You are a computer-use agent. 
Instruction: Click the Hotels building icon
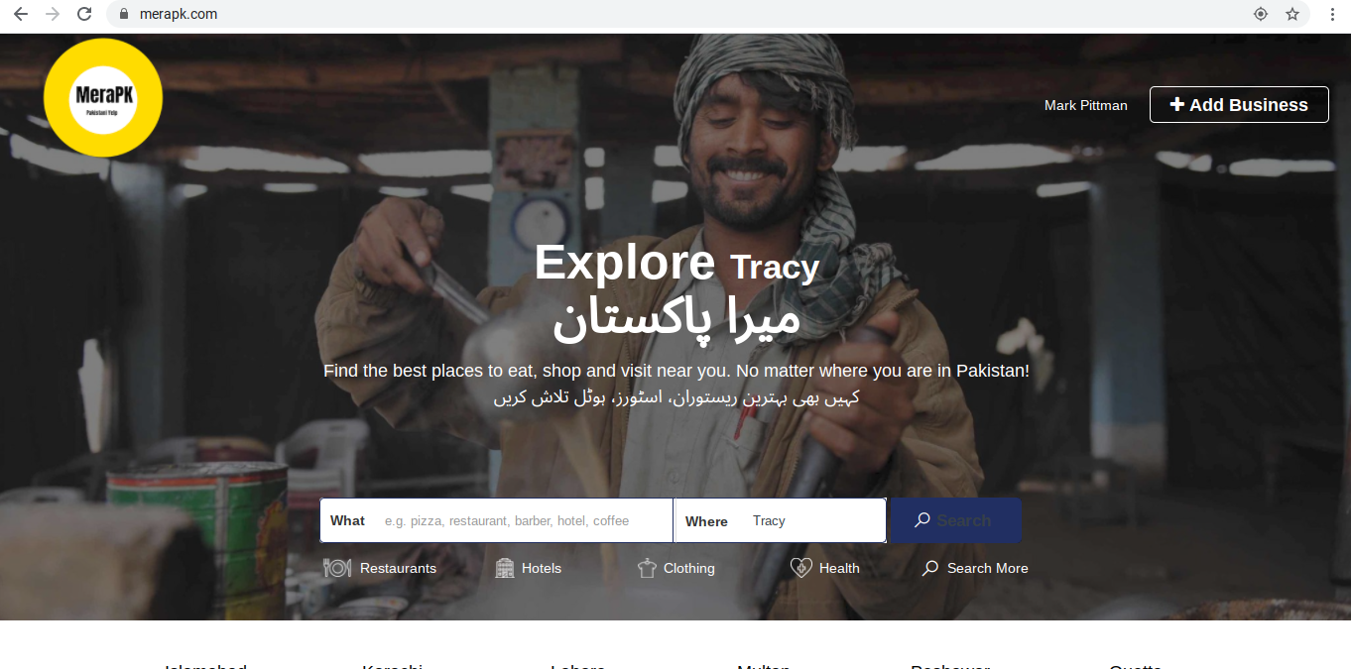pyautogui.click(x=505, y=568)
